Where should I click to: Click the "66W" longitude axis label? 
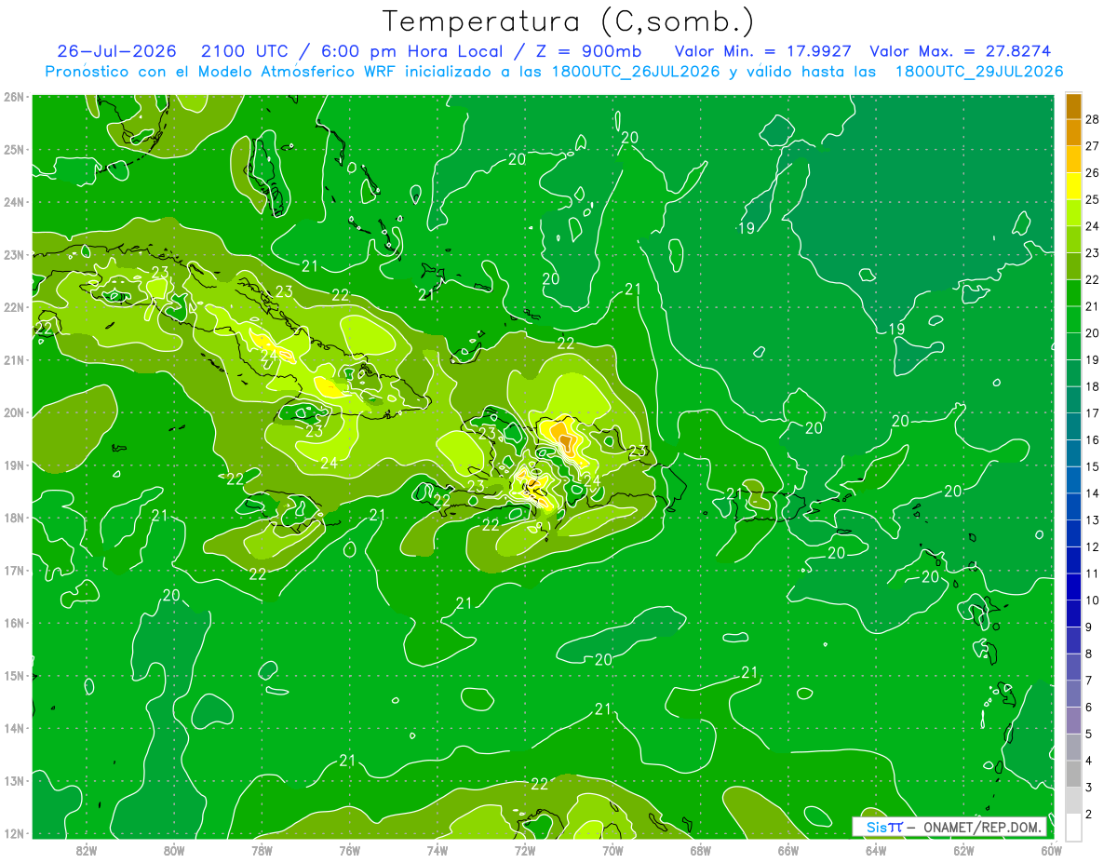click(787, 849)
